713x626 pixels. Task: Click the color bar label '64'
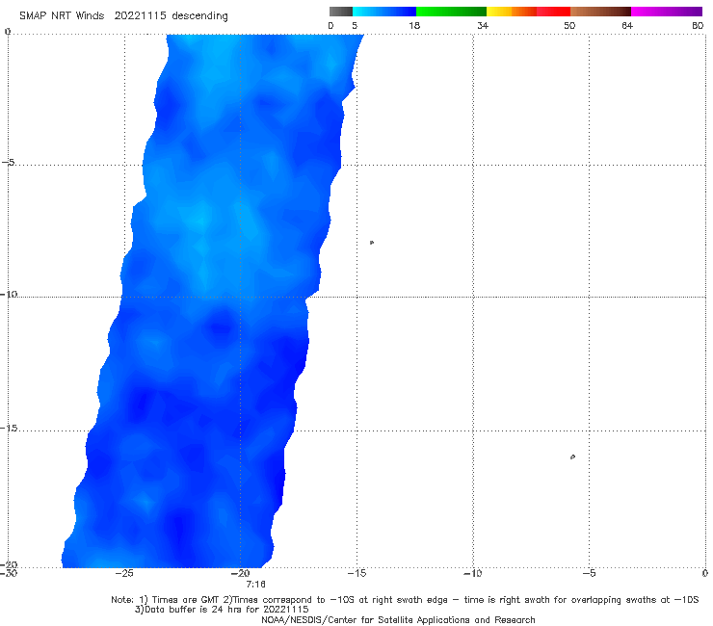[x=627, y=25]
